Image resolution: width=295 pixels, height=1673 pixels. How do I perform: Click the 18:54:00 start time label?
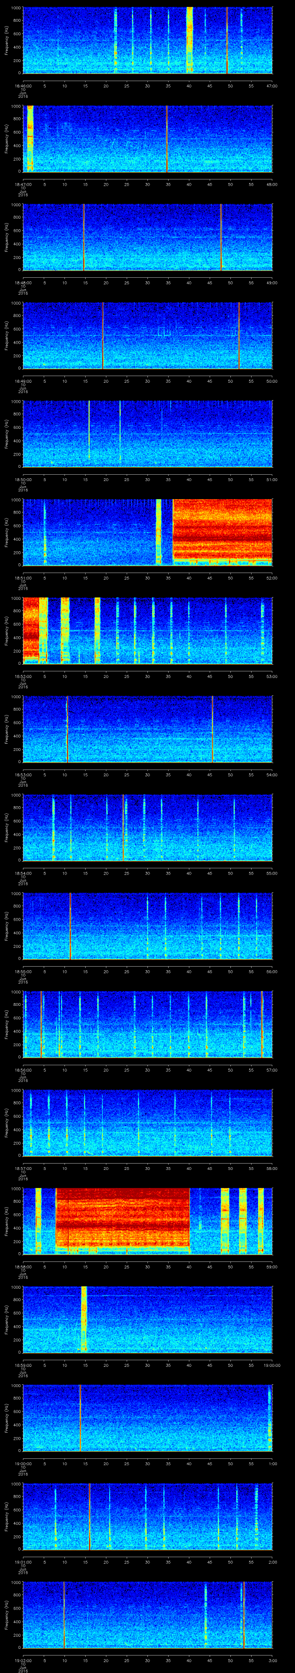pos(23,873)
